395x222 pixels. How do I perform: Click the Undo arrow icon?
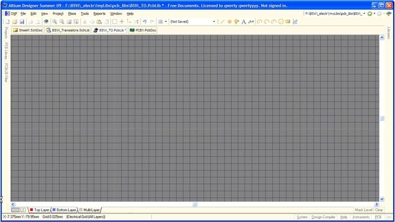tap(144, 22)
